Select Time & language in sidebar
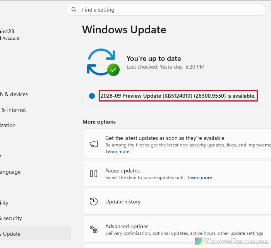Image resolution: width=271 pixels, height=248 pixels. [10, 172]
